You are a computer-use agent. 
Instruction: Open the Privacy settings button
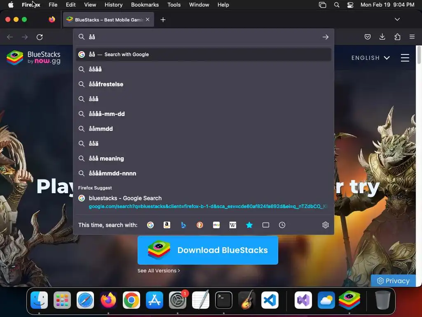click(393, 281)
